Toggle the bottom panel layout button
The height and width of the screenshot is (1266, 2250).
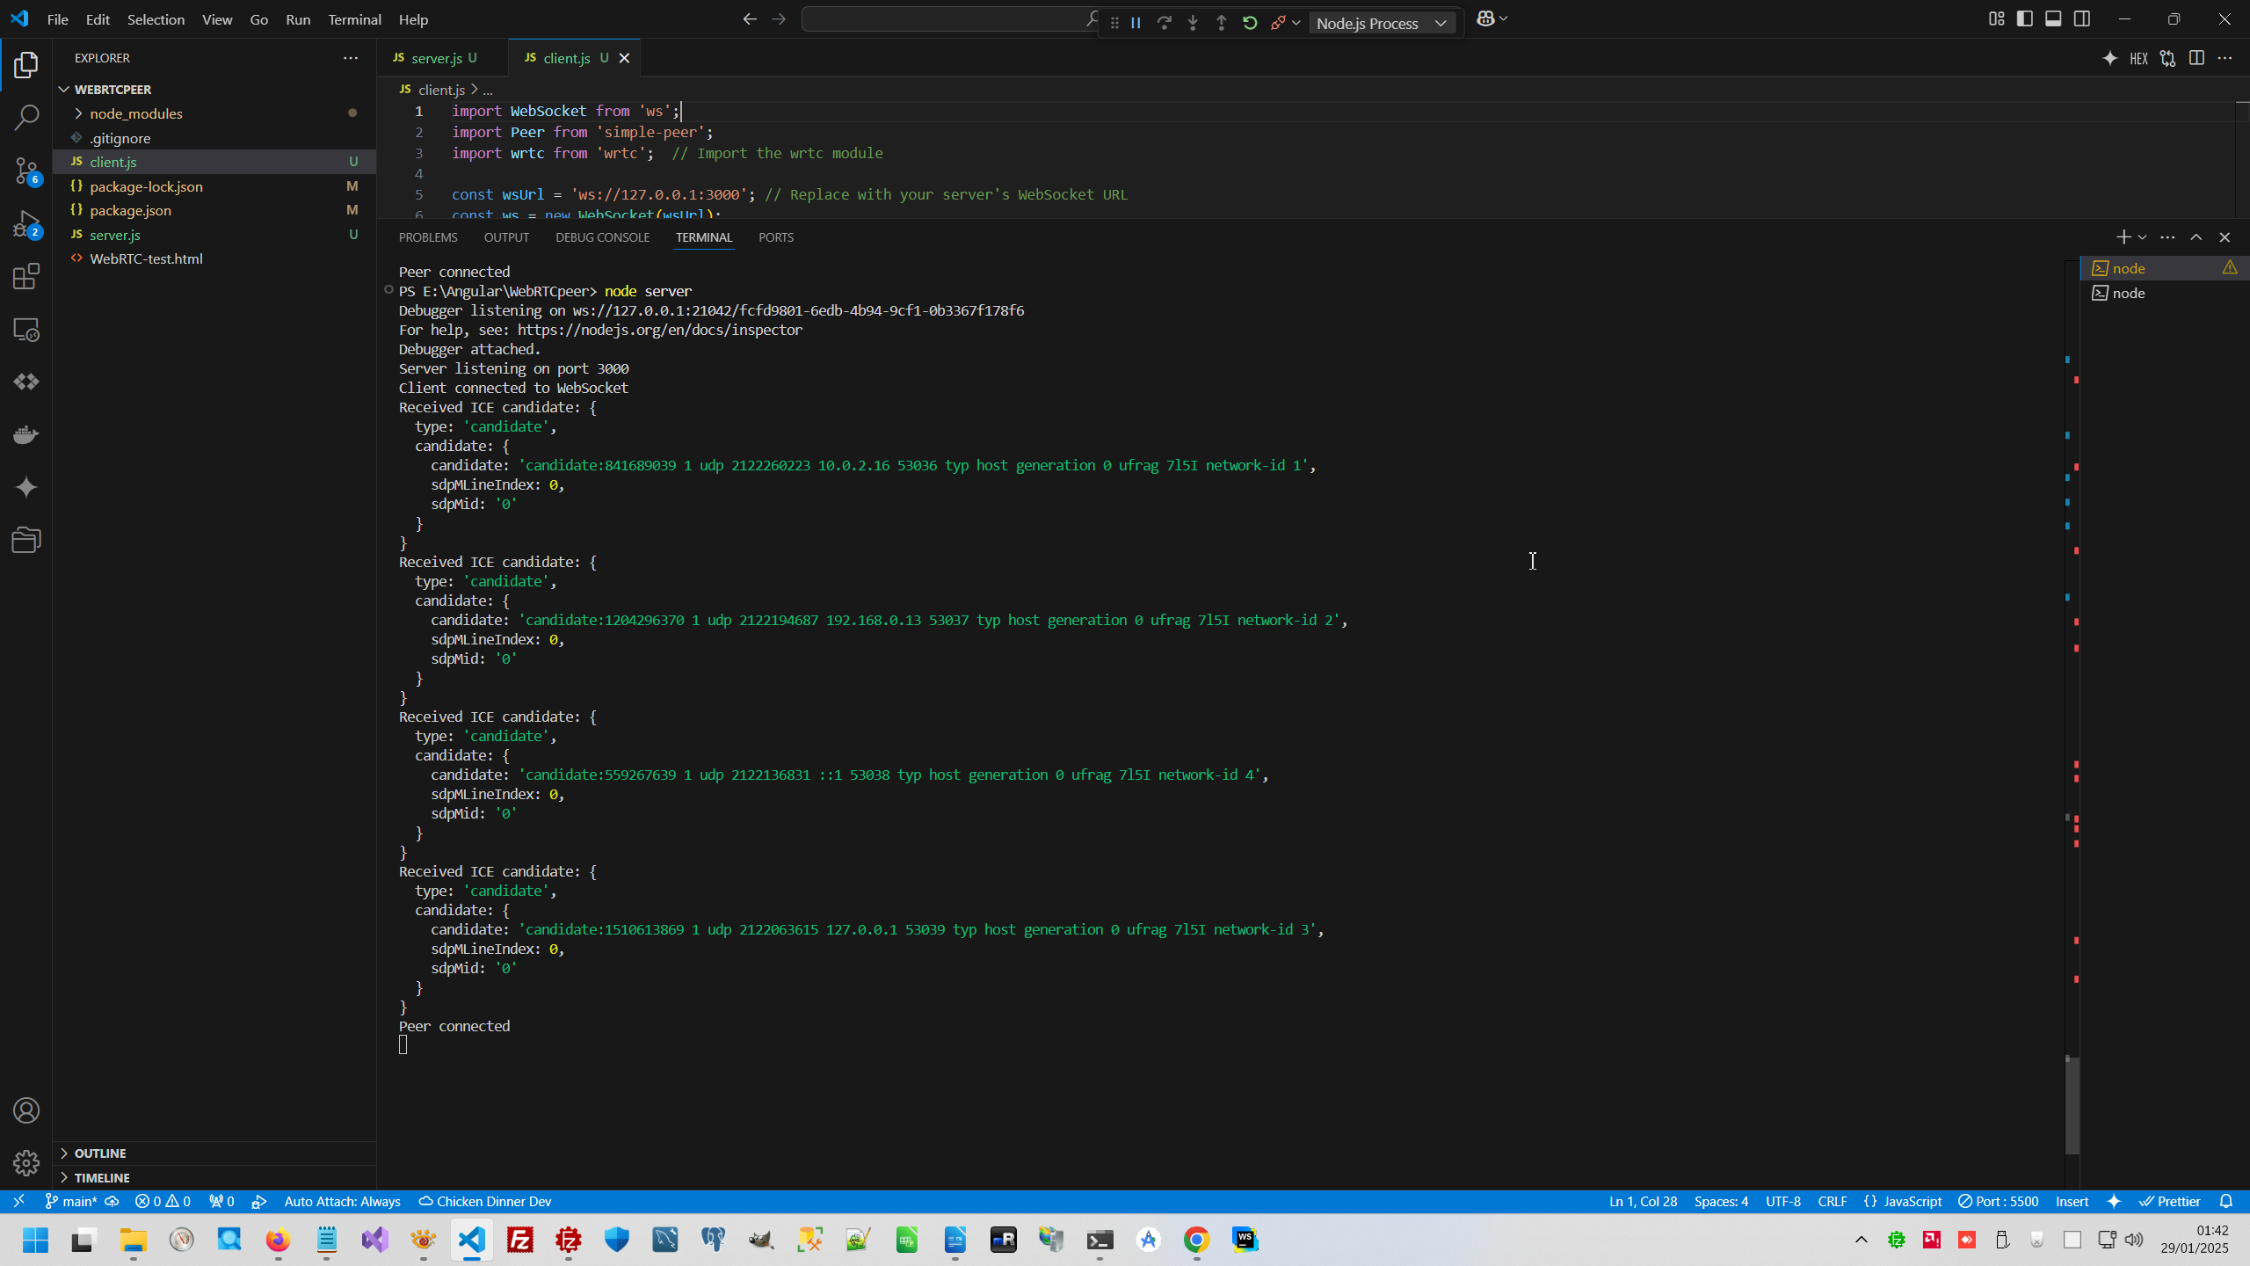click(2053, 18)
